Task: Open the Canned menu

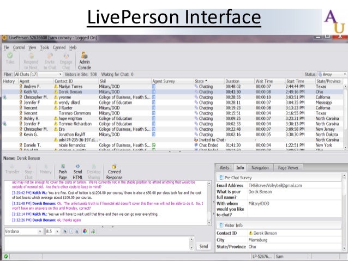Action: [x=59, y=47]
